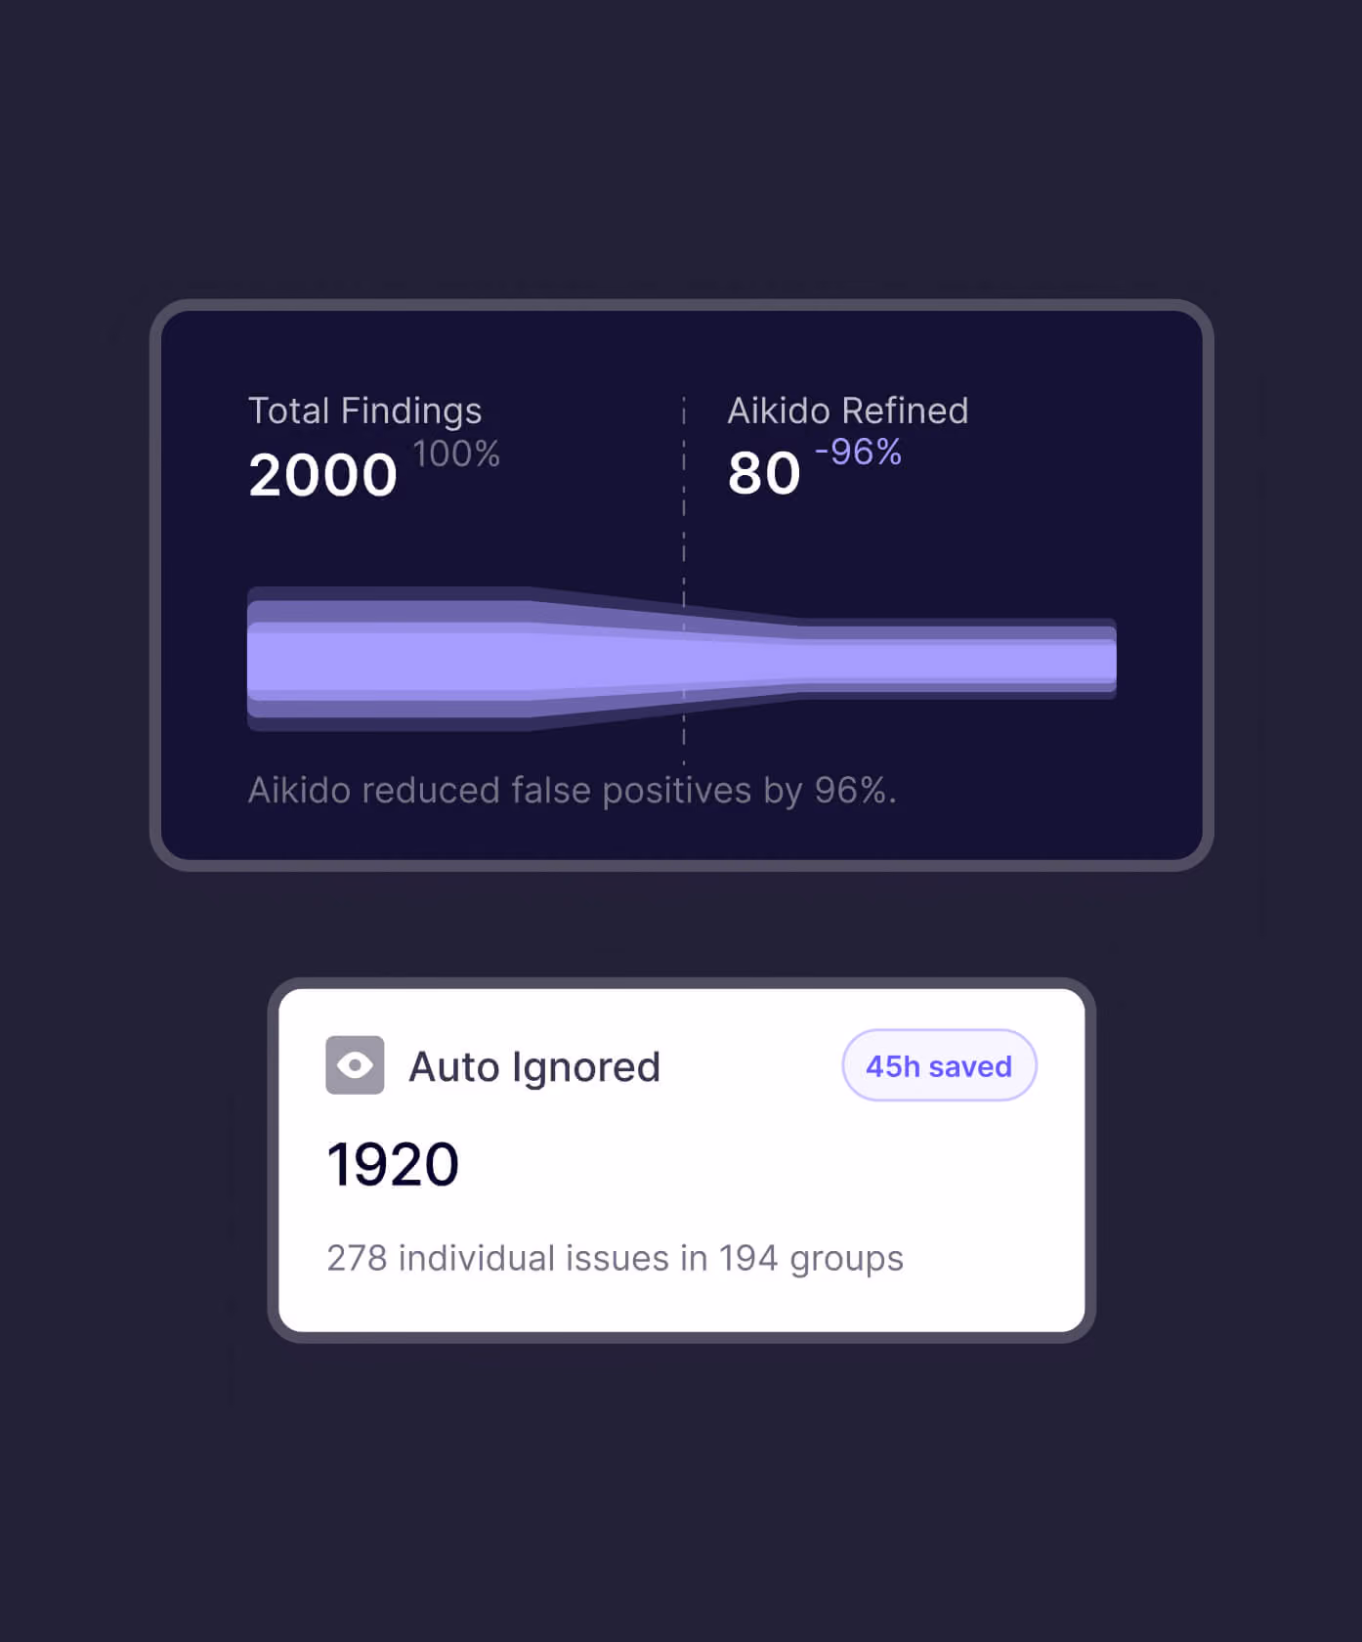Screen dimensions: 1362x1642
Task: Toggle the eye icon beside Auto Ignored
Action: pos(355,1064)
